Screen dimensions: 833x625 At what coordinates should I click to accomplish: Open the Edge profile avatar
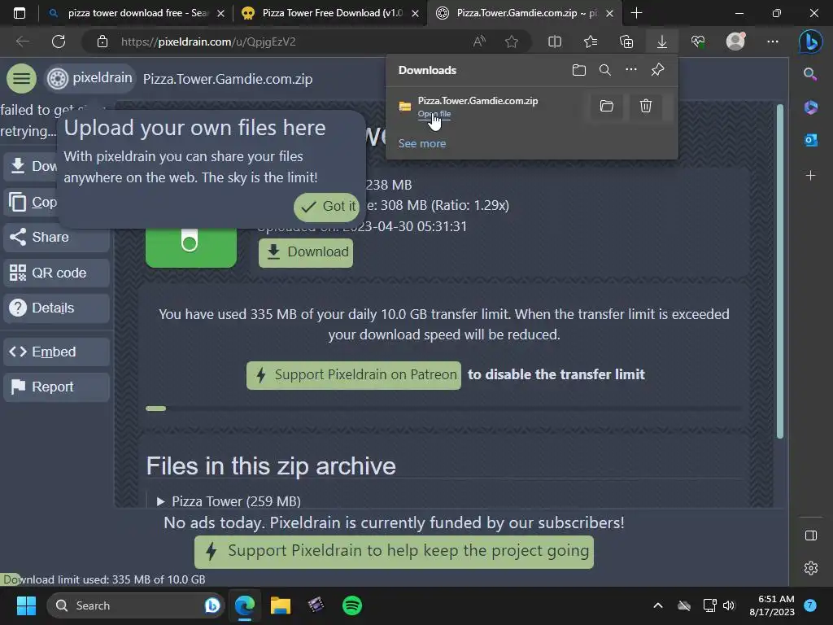point(735,42)
